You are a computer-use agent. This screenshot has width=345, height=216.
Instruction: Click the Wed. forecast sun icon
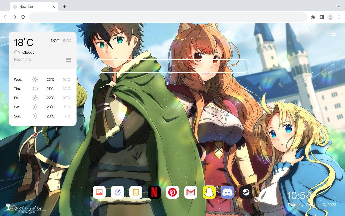click(35, 79)
